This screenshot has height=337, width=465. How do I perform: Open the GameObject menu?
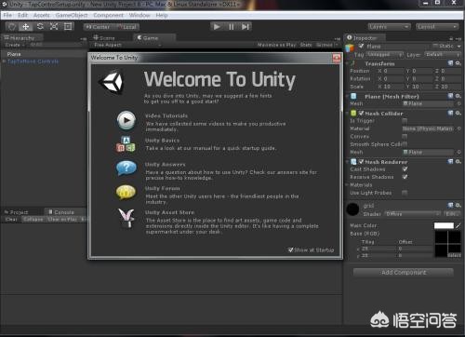click(x=72, y=15)
